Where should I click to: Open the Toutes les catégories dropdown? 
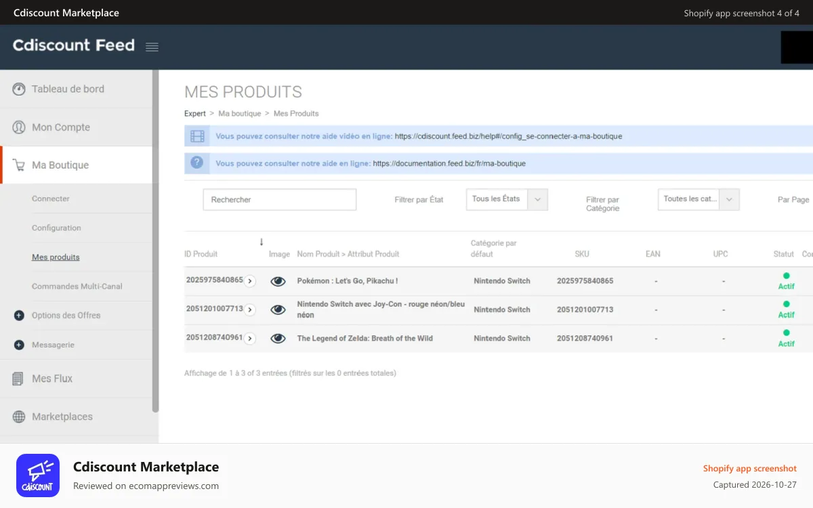click(699, 199)
